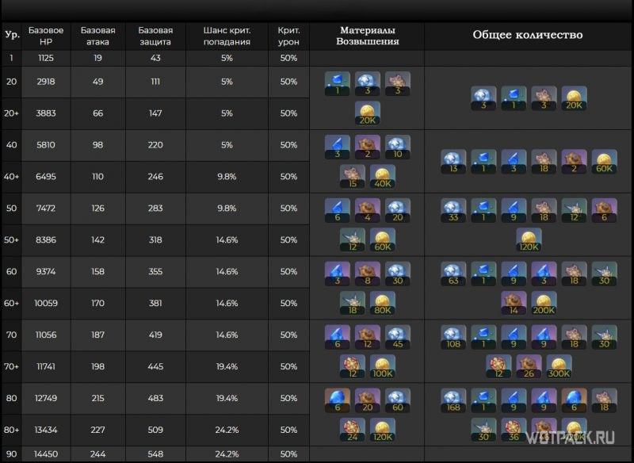Select the crystal orb icon showing 168

click(453, 400)
